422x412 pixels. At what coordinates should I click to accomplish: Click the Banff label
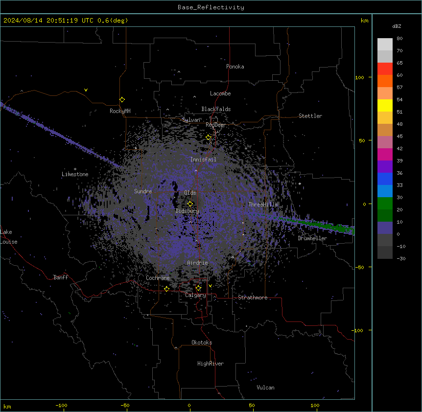(x=61, y=277)
